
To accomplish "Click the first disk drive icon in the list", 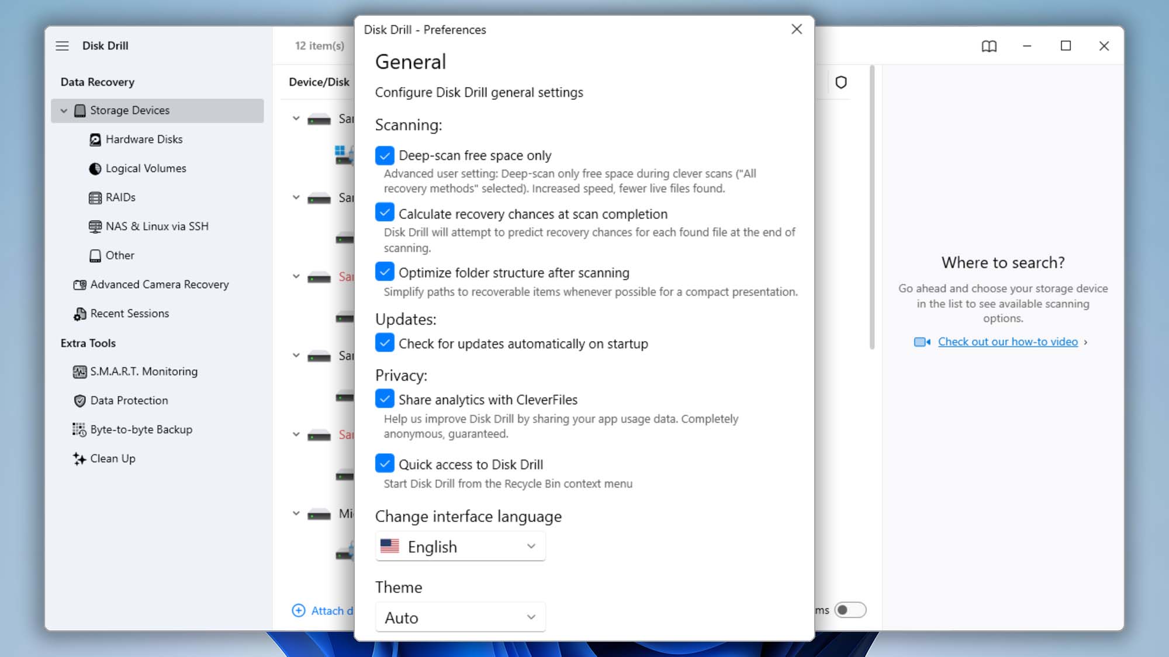I will pyautogui.click(x=319, y=119).
